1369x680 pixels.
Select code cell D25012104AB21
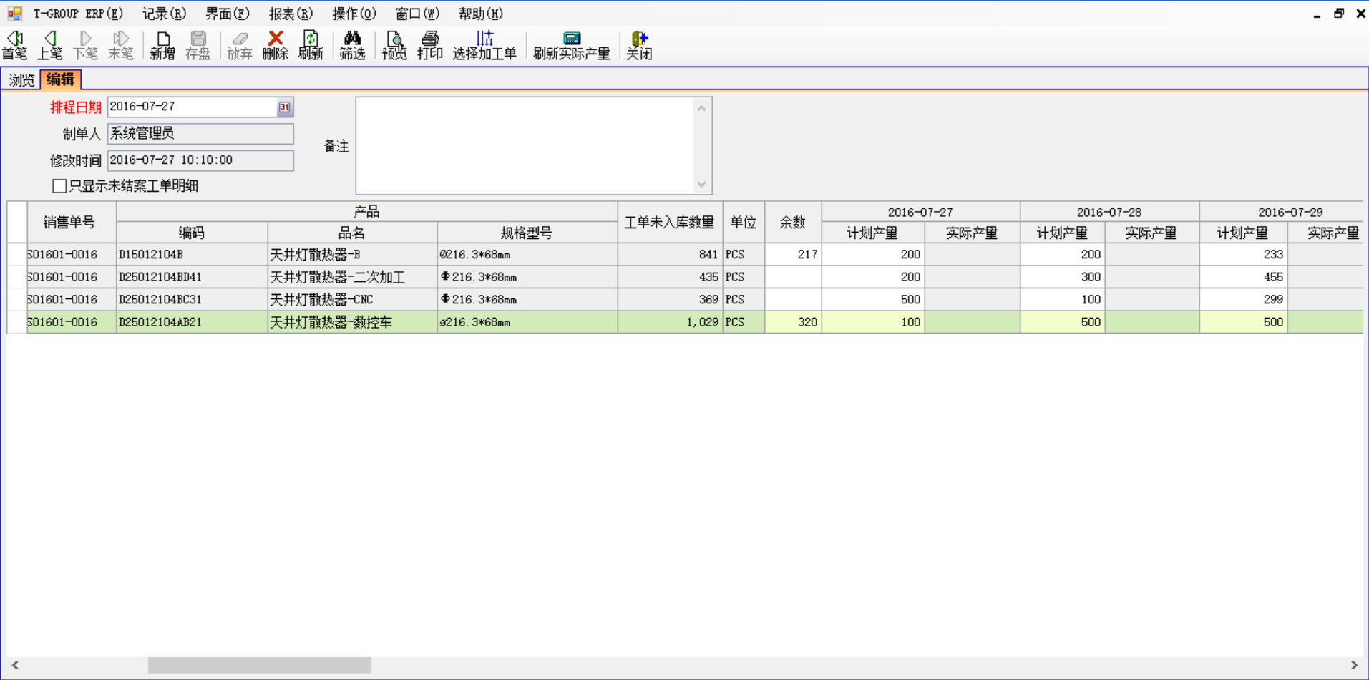tap(192, 322)
